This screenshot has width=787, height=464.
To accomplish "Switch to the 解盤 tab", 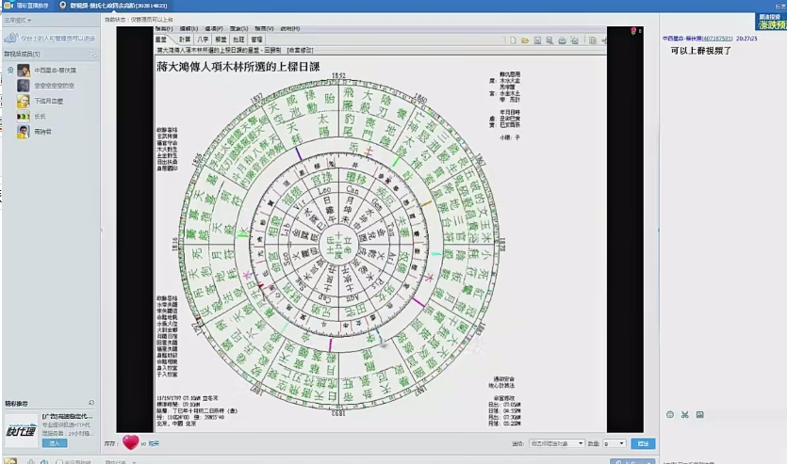I will tap(221, 40).
